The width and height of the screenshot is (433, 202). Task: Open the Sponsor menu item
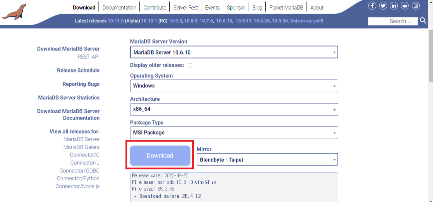click(x=236, y=7)
